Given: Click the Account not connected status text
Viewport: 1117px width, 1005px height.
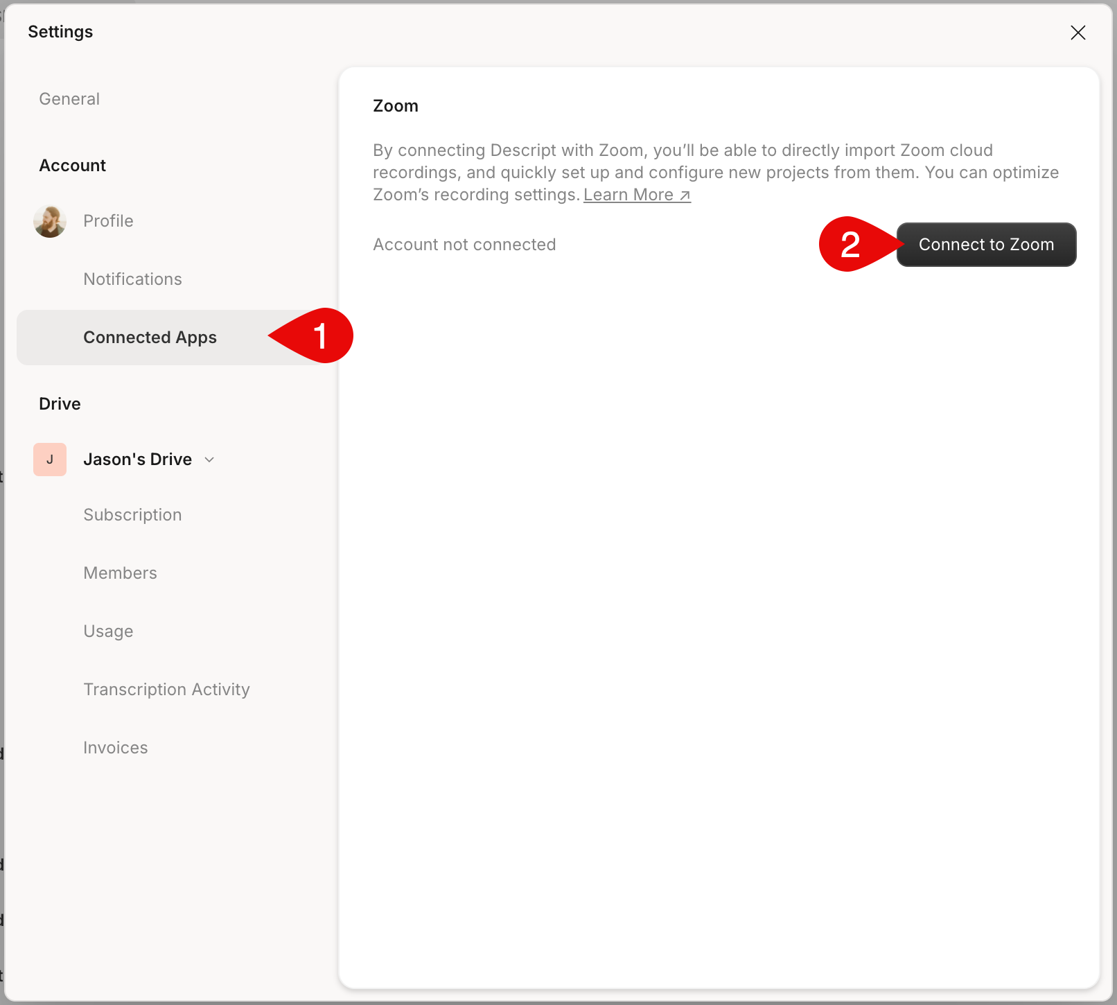Looking at the screenshot, I should [464, 245].
